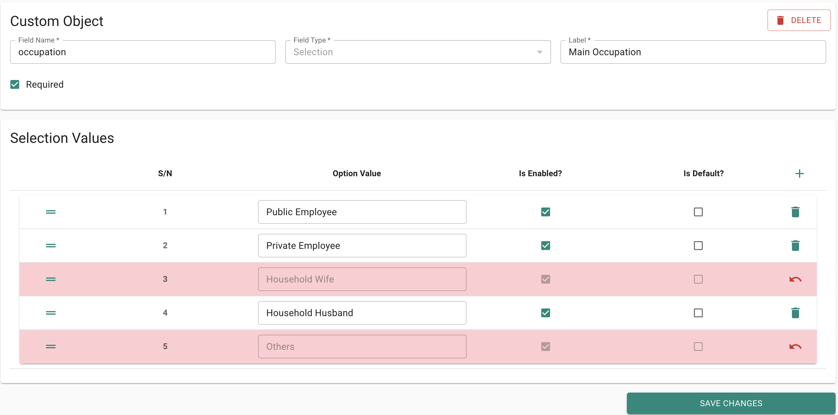Open the Field Type dropdown
838x415 pixels.
click(418, 52)
